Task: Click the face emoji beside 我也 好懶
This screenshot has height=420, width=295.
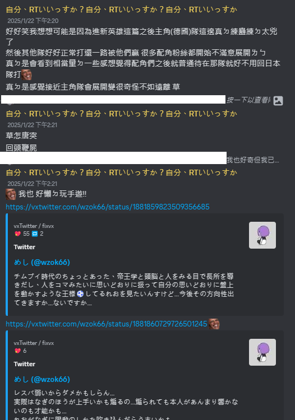Action: click(11, 194)
